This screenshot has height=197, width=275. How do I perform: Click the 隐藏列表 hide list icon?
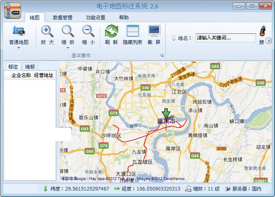click(132, 32)
